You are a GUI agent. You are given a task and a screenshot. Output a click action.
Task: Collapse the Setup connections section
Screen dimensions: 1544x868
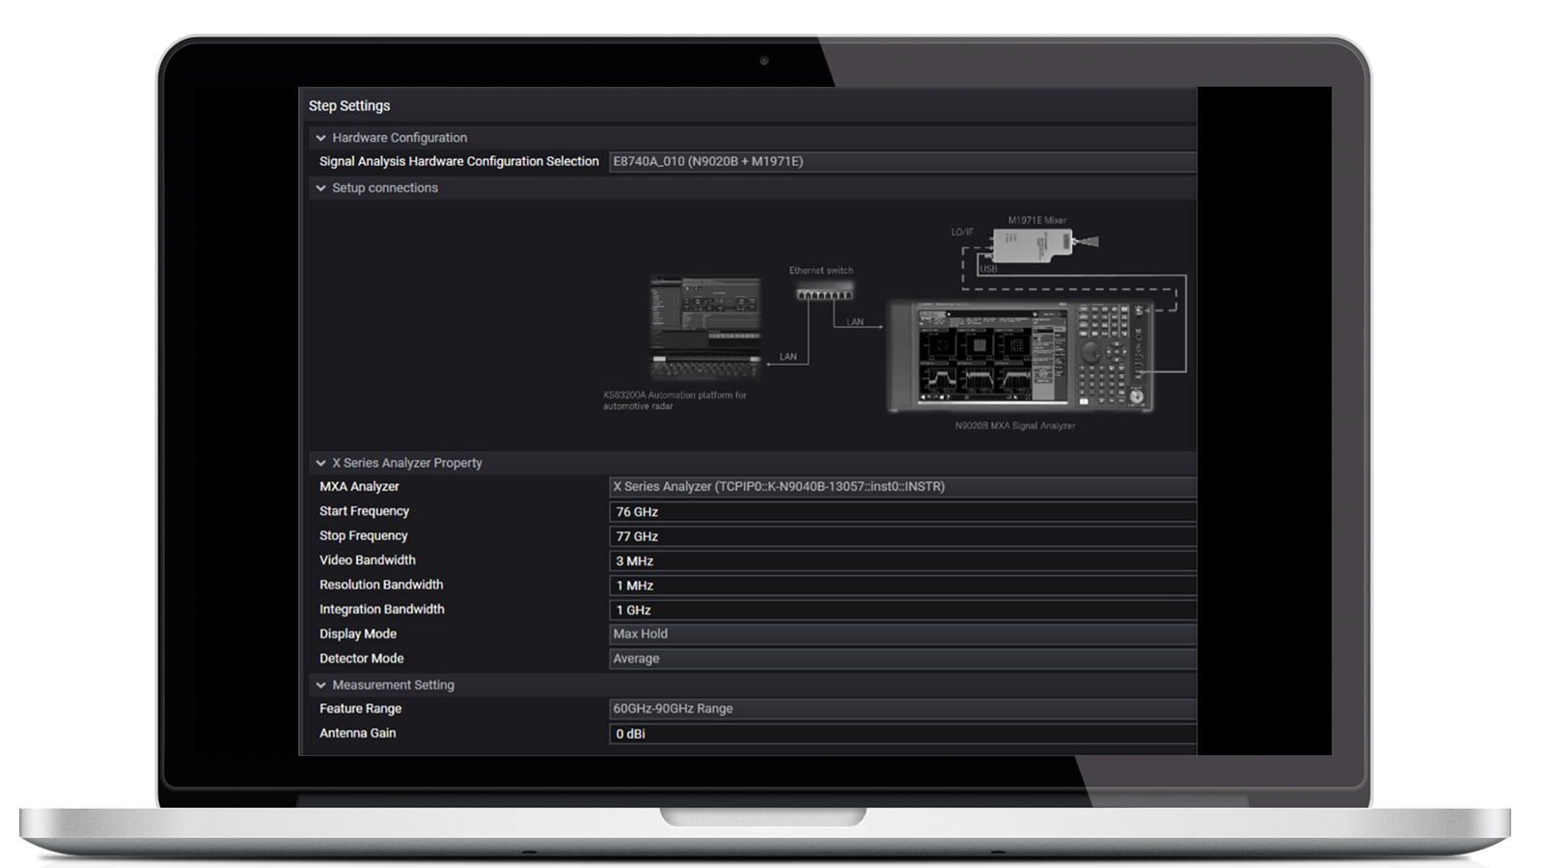[x=321, y=188]
